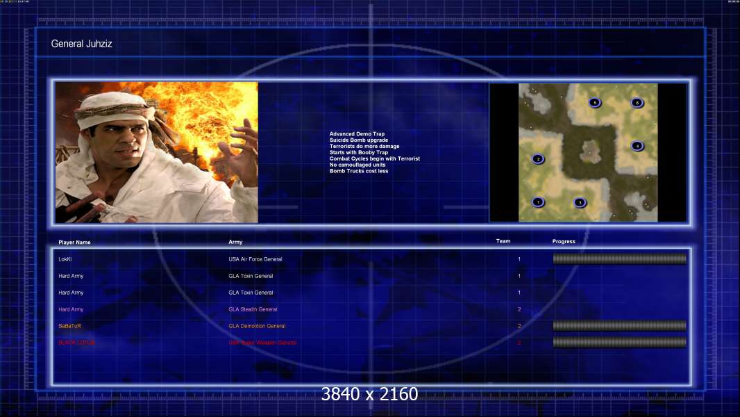Click the "Progress" column header
740x417 pixels.
[564, 241]
